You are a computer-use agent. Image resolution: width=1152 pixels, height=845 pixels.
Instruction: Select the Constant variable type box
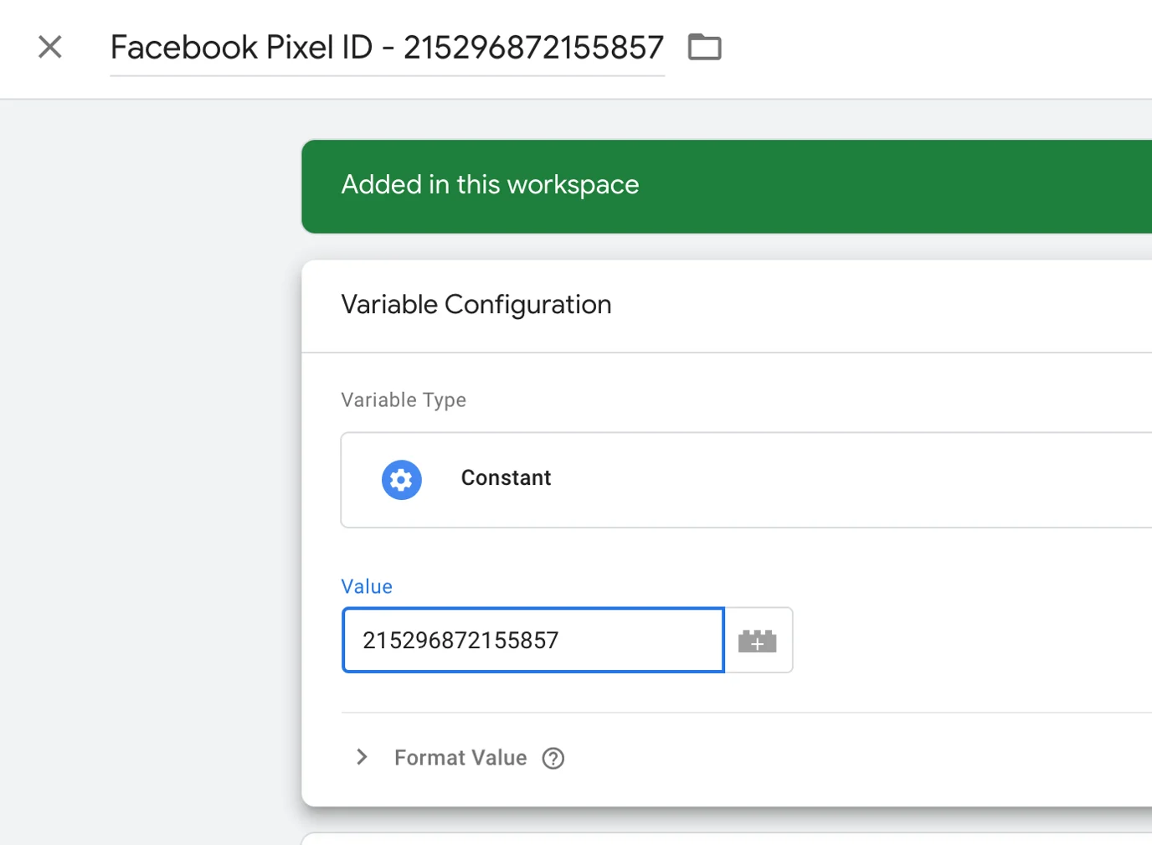(x=746, y=480)
